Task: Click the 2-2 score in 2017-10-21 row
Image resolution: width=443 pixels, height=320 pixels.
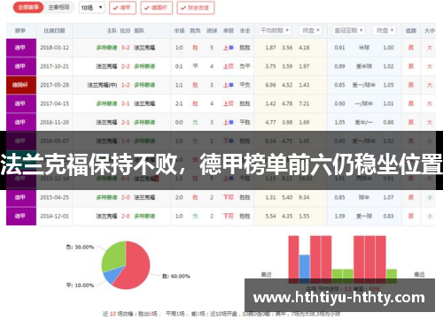Action: pyautogui.click(x=126, y=66)
